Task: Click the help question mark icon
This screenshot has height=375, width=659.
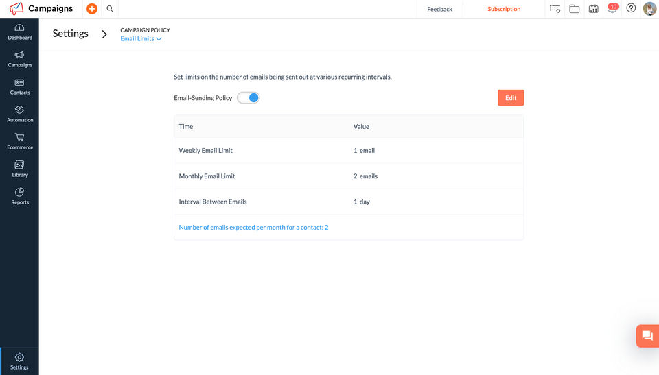Action: pos(631,9)
